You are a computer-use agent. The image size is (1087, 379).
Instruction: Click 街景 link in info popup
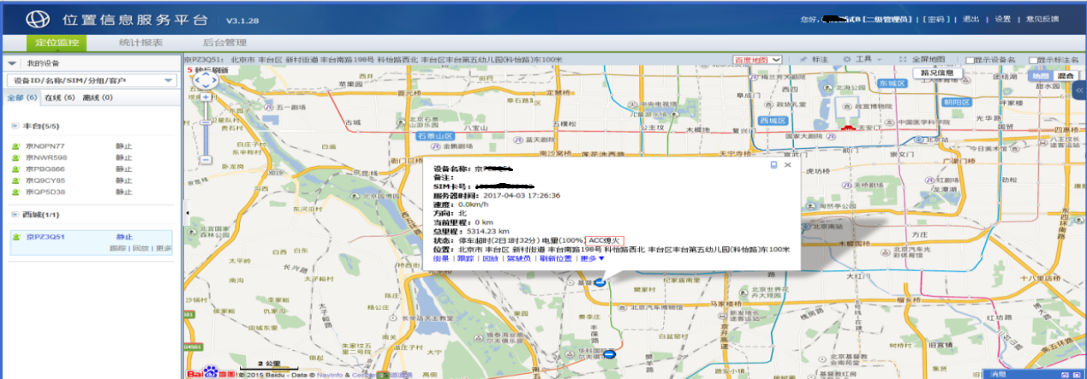tap(441, 258)
